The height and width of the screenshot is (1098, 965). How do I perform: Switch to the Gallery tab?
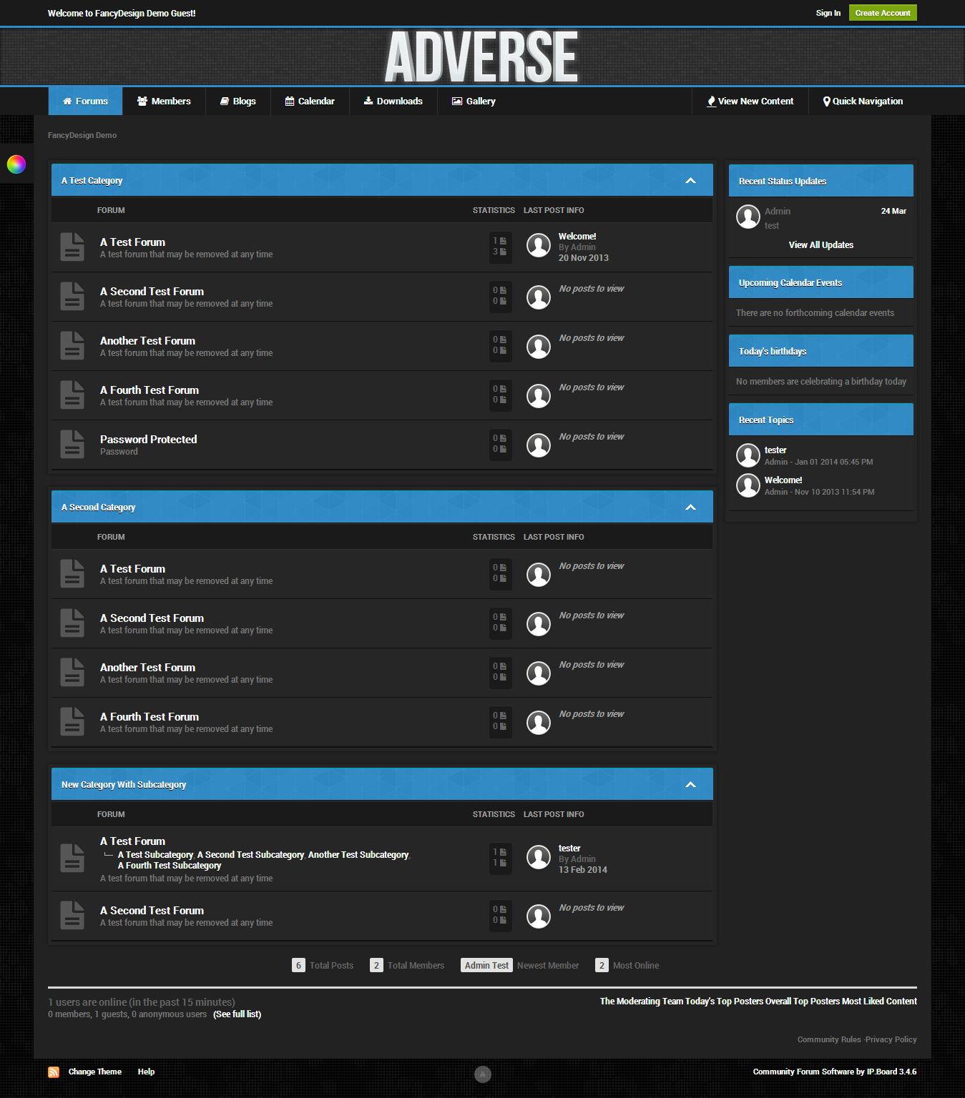tap(474, 102)
